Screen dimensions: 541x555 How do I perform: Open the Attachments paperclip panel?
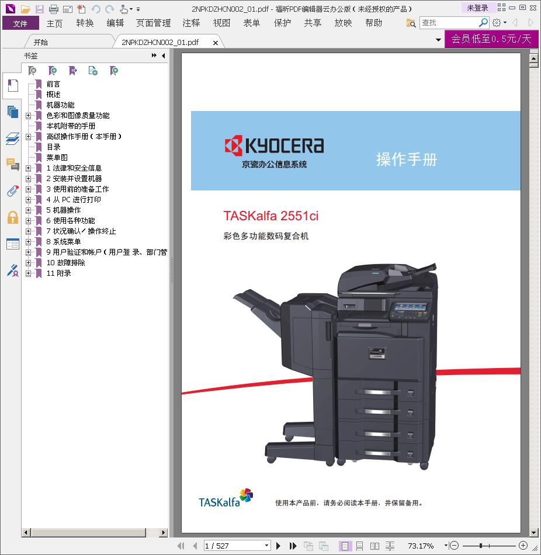pyautogui.click(x=13, y=191)
